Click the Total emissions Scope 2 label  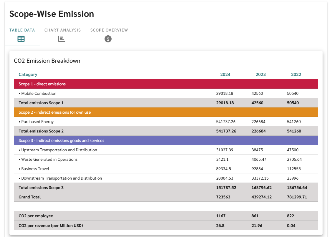tap(41, 131)
